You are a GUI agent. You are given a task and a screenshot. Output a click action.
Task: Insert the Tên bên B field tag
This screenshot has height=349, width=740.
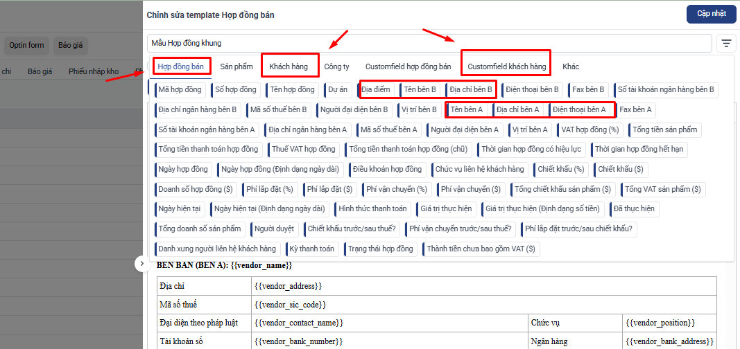click(419, 89)
